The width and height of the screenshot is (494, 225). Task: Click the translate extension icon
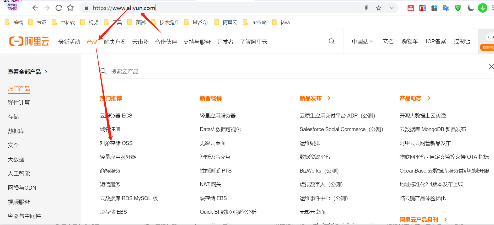(x=446, y=8)
